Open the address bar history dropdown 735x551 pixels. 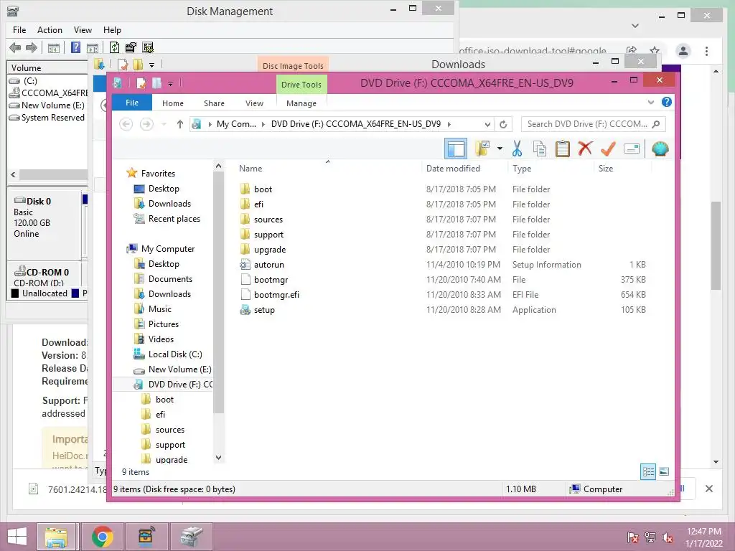[x=487, y=124]
